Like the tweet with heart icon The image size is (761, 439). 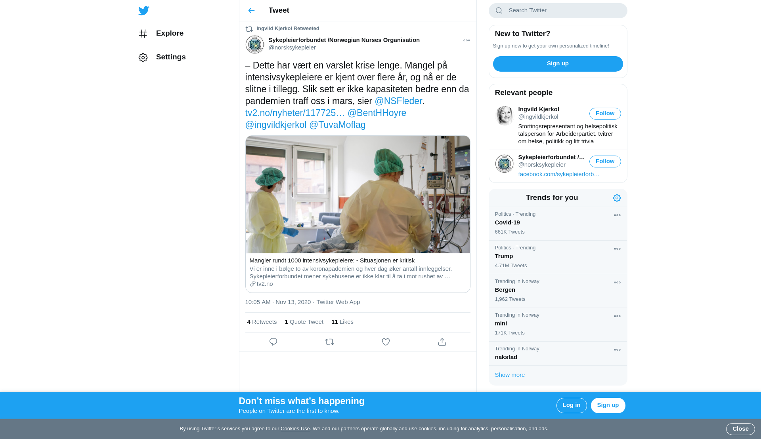point(386,342)
